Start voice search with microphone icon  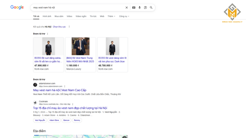140,7
